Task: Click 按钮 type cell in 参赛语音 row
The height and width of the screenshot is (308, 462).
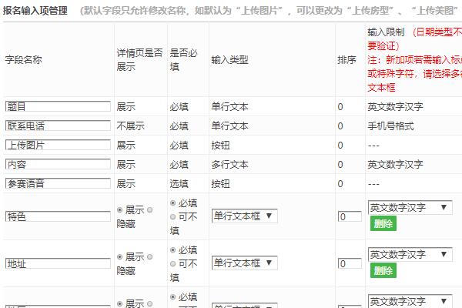Action: (x=220, y=183)
